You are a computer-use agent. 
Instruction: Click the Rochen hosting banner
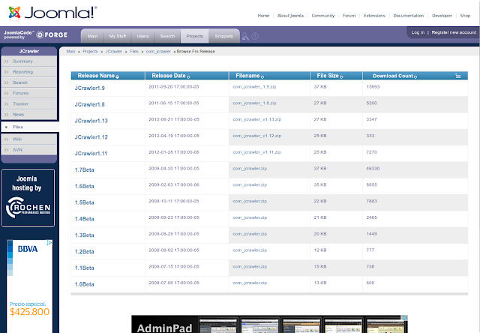pos(28,198)
